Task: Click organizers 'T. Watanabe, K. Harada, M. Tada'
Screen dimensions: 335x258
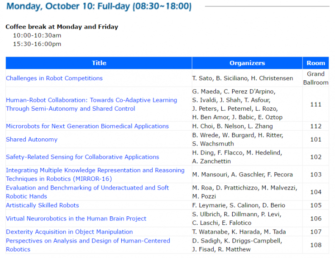Action: (x=239, y=232)
